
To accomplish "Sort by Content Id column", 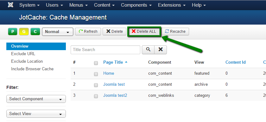I will [236, 62].
